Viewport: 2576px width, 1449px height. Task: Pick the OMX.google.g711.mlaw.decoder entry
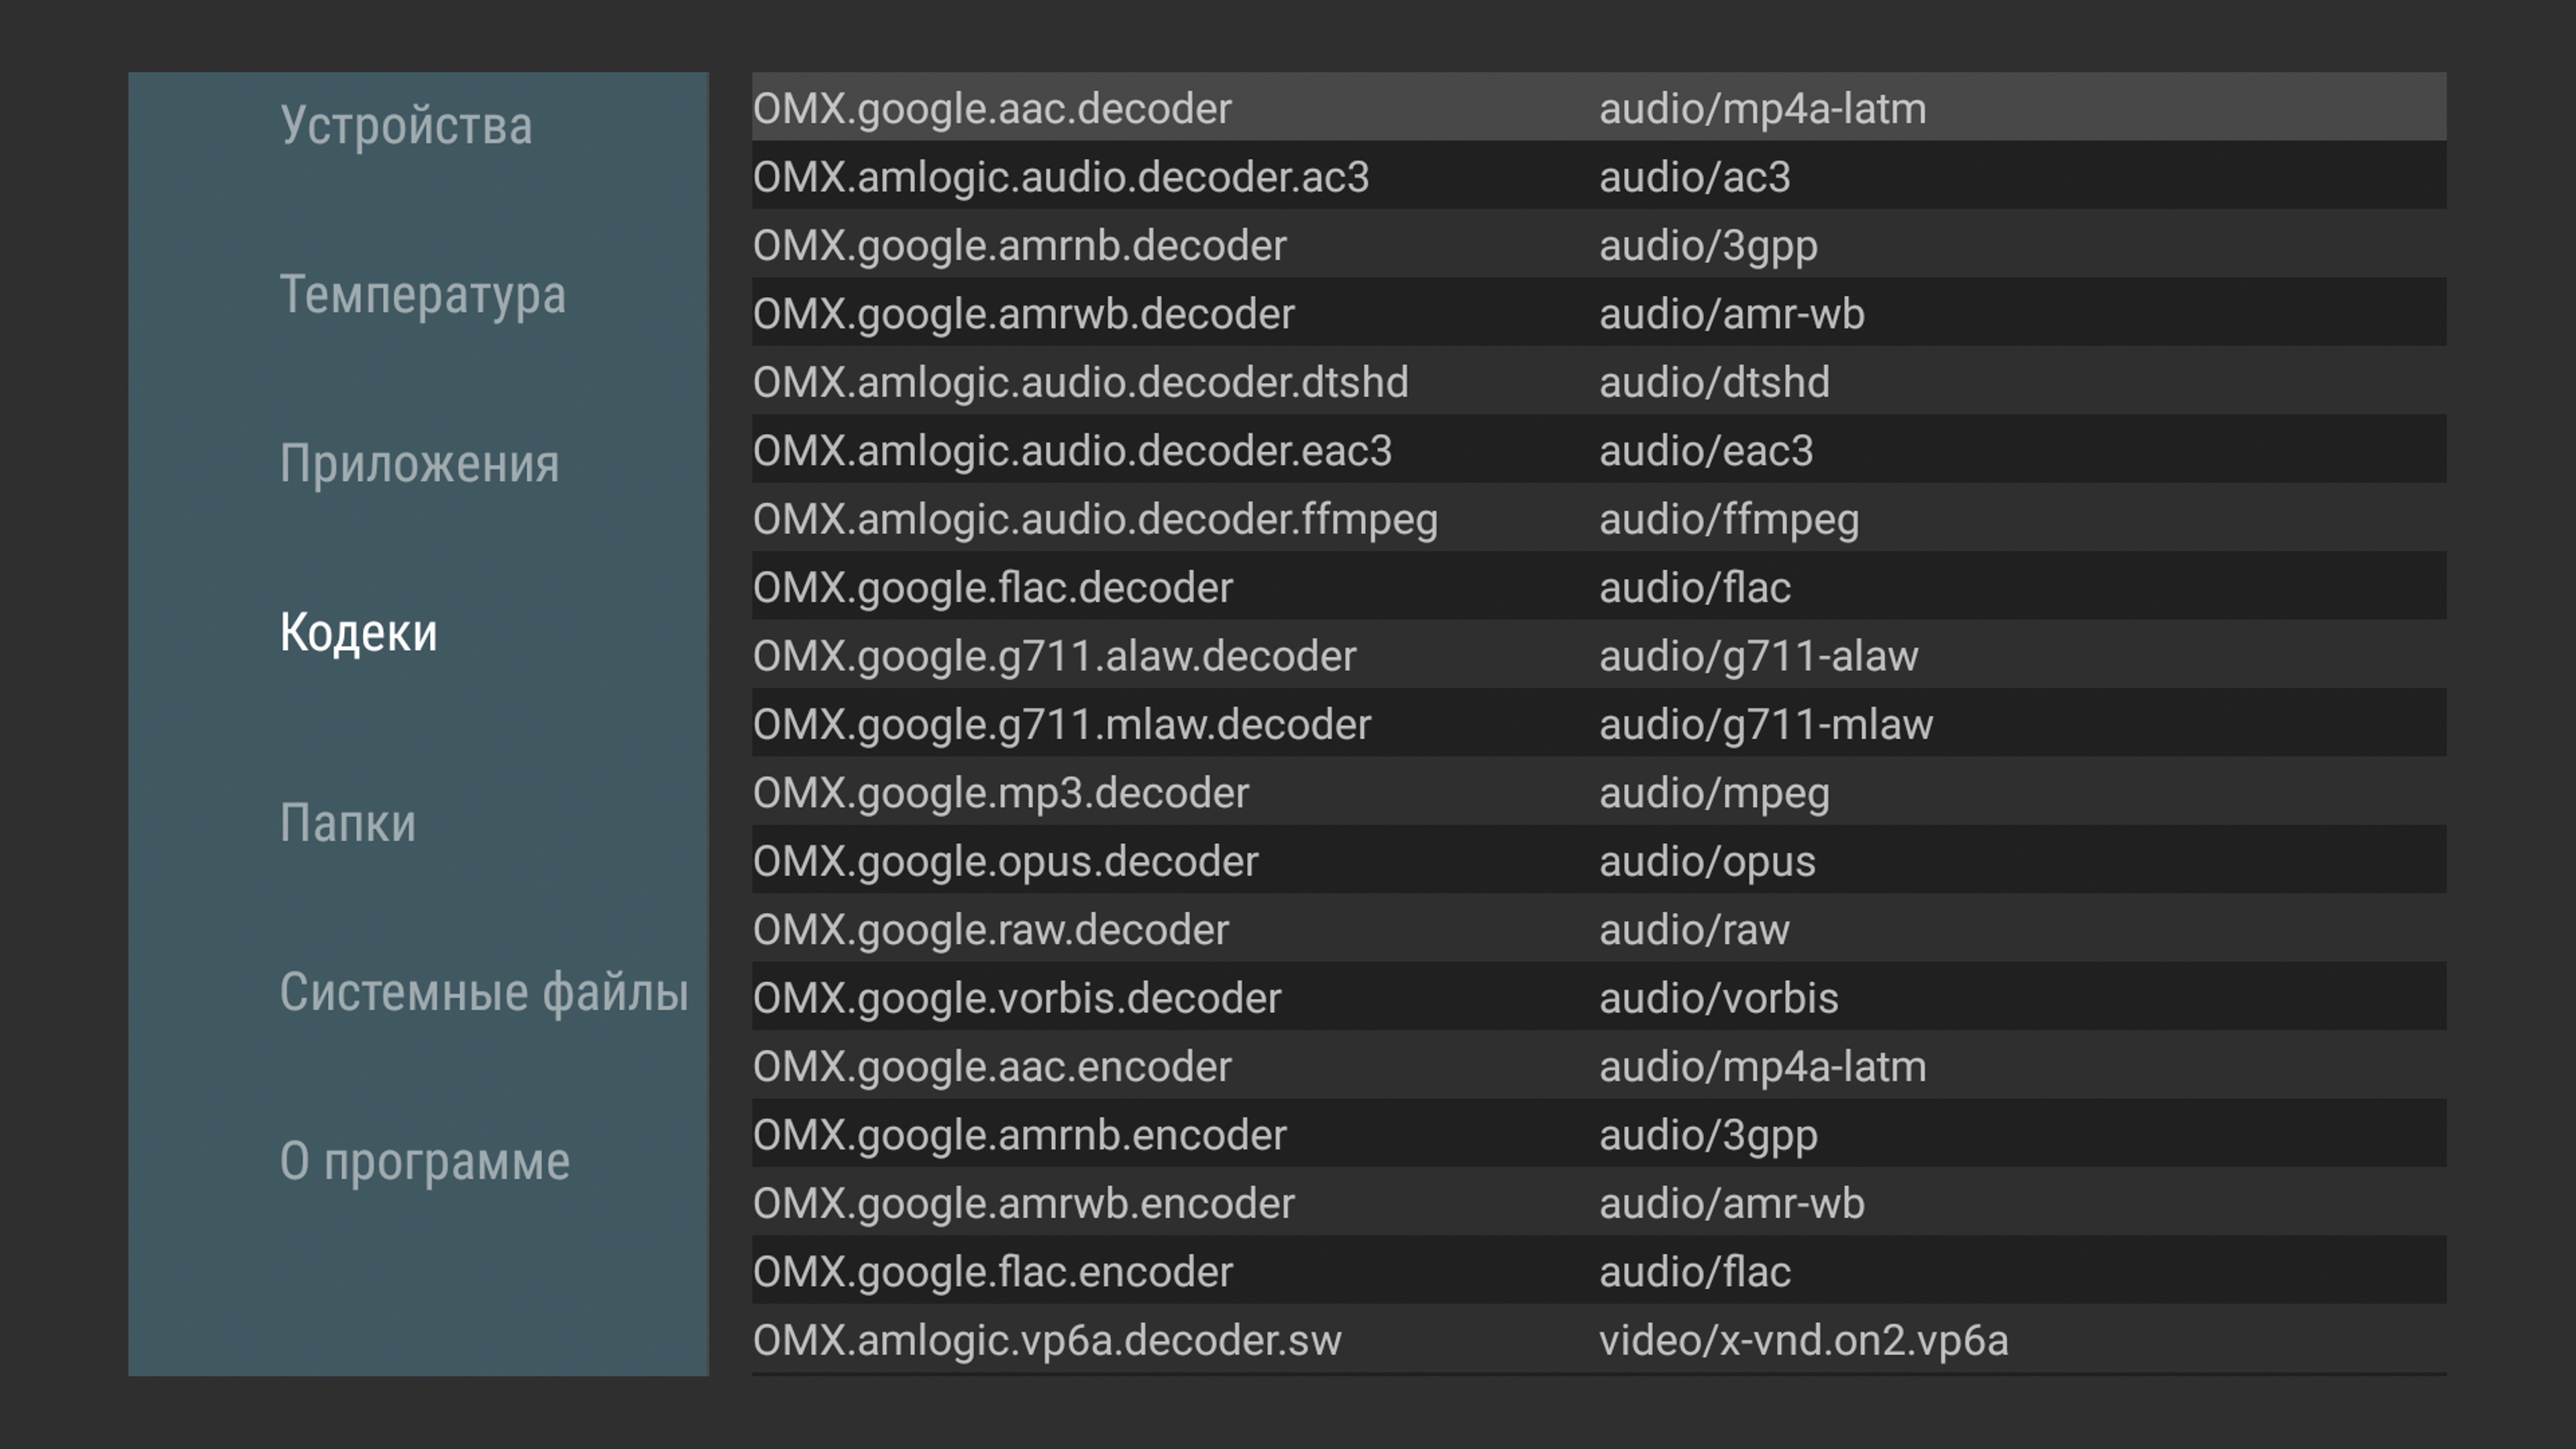1598,724
